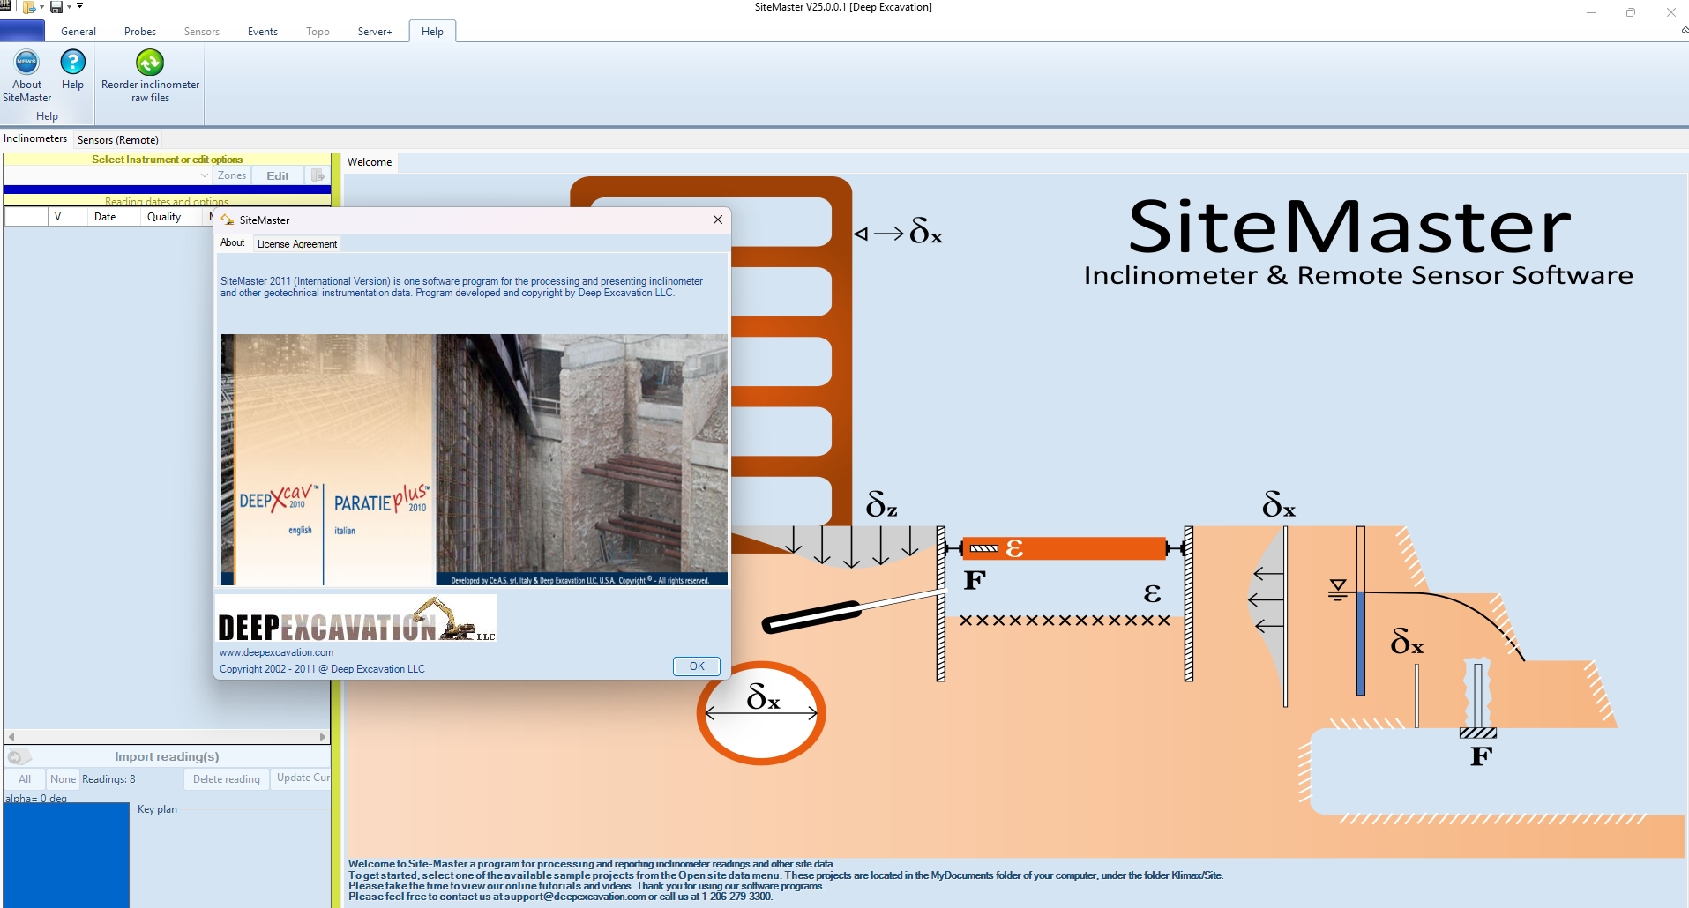Open the SiteMaster app icon menu in title bar
Viewport: 1689px width, 908px height.
coord(6,6)
